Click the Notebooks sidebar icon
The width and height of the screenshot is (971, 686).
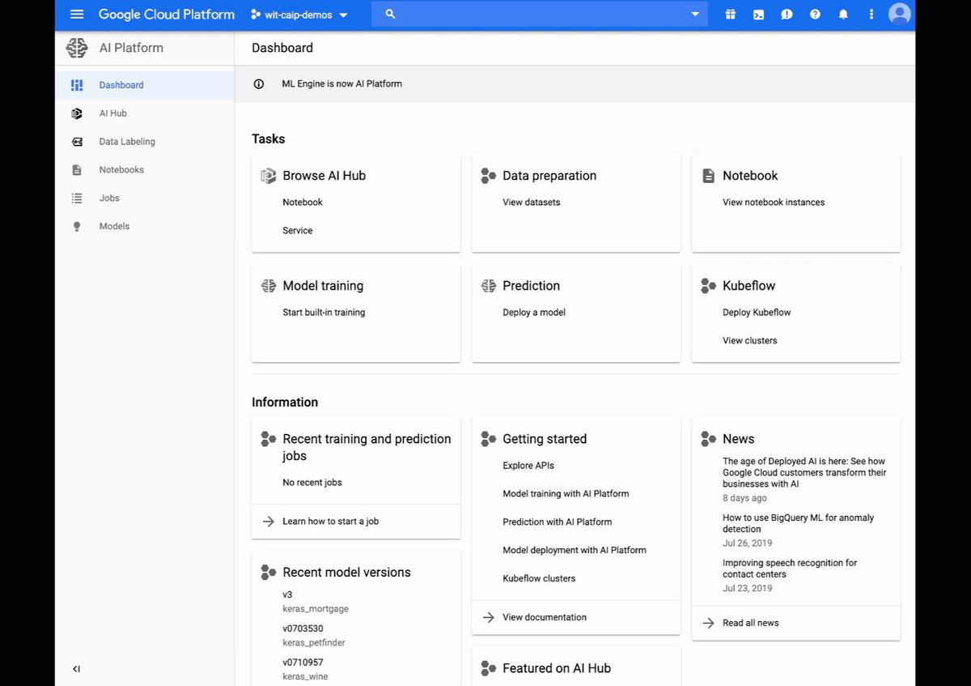click(x=77, y=170)
